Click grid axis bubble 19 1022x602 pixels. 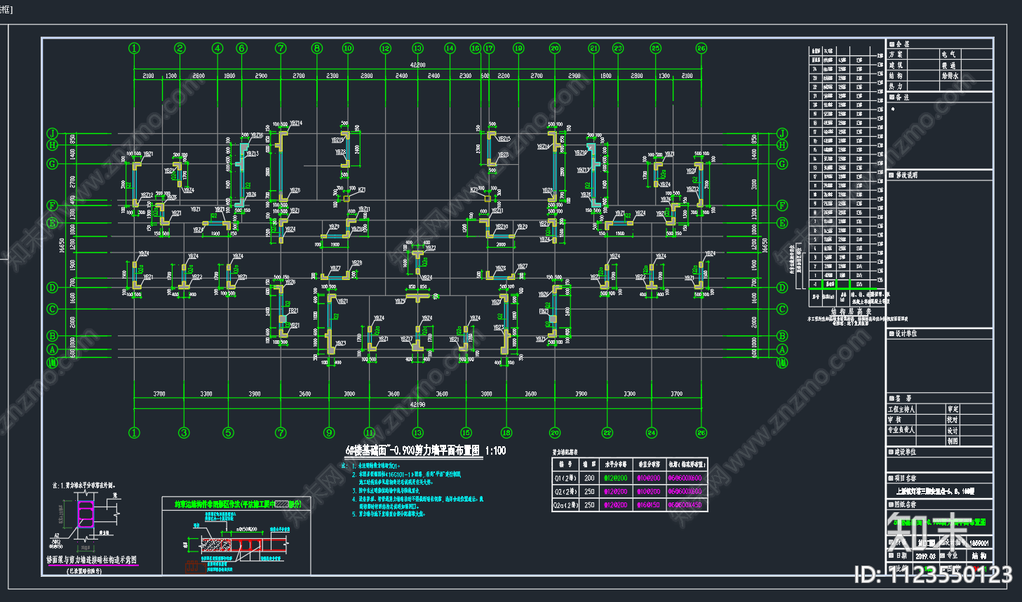point(518,48)
